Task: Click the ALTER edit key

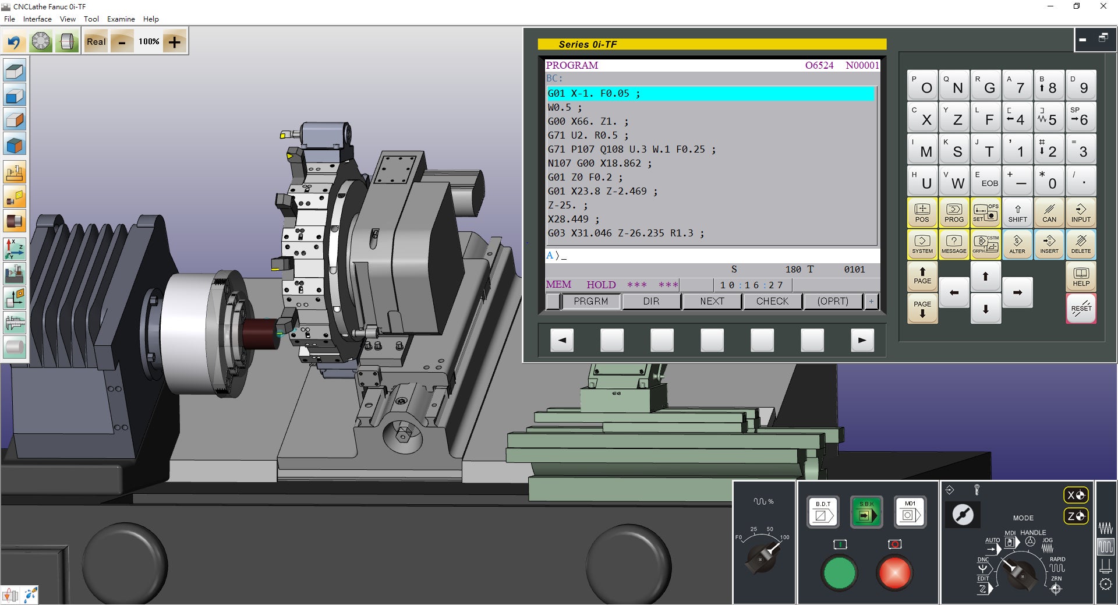Action: pos(1017,244)
